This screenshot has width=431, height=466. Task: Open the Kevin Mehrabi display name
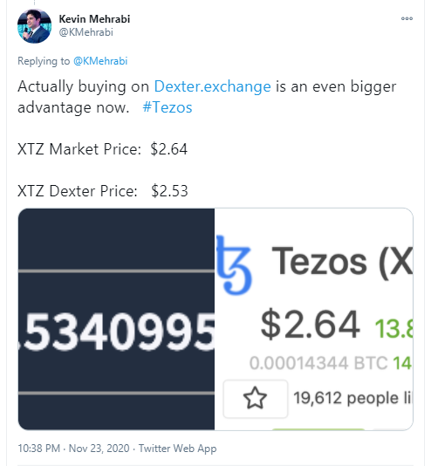[x=94, y=18]
